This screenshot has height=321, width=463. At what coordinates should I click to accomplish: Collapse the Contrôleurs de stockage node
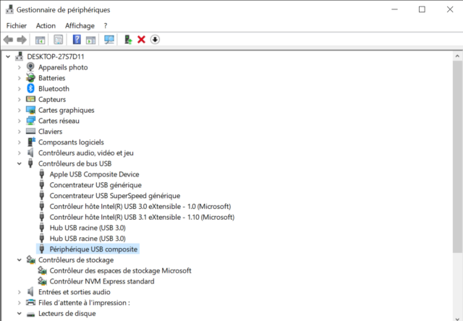click(x=20, y=260)
